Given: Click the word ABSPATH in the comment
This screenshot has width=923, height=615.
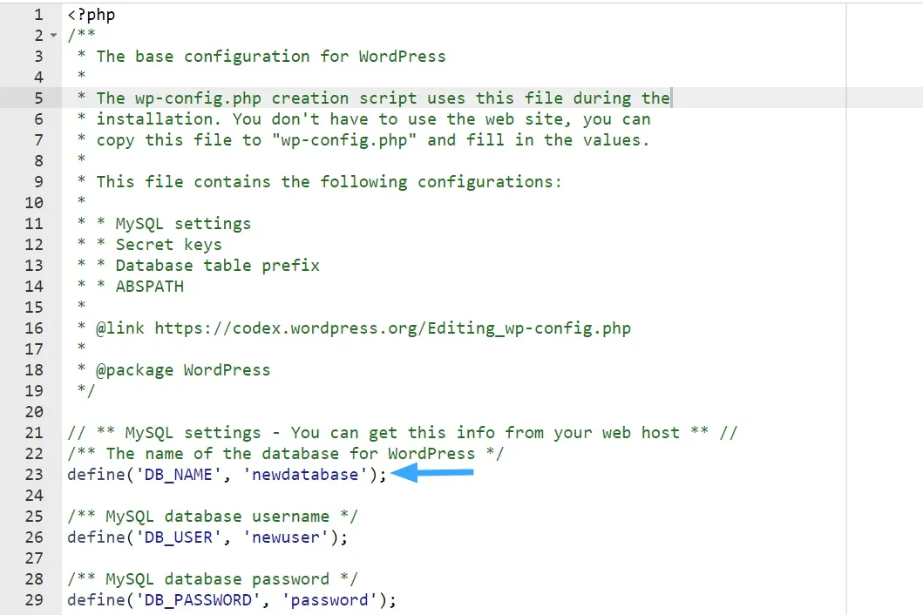Looking at the screenshot, I should pyautogui.click(x=149, y=287).
